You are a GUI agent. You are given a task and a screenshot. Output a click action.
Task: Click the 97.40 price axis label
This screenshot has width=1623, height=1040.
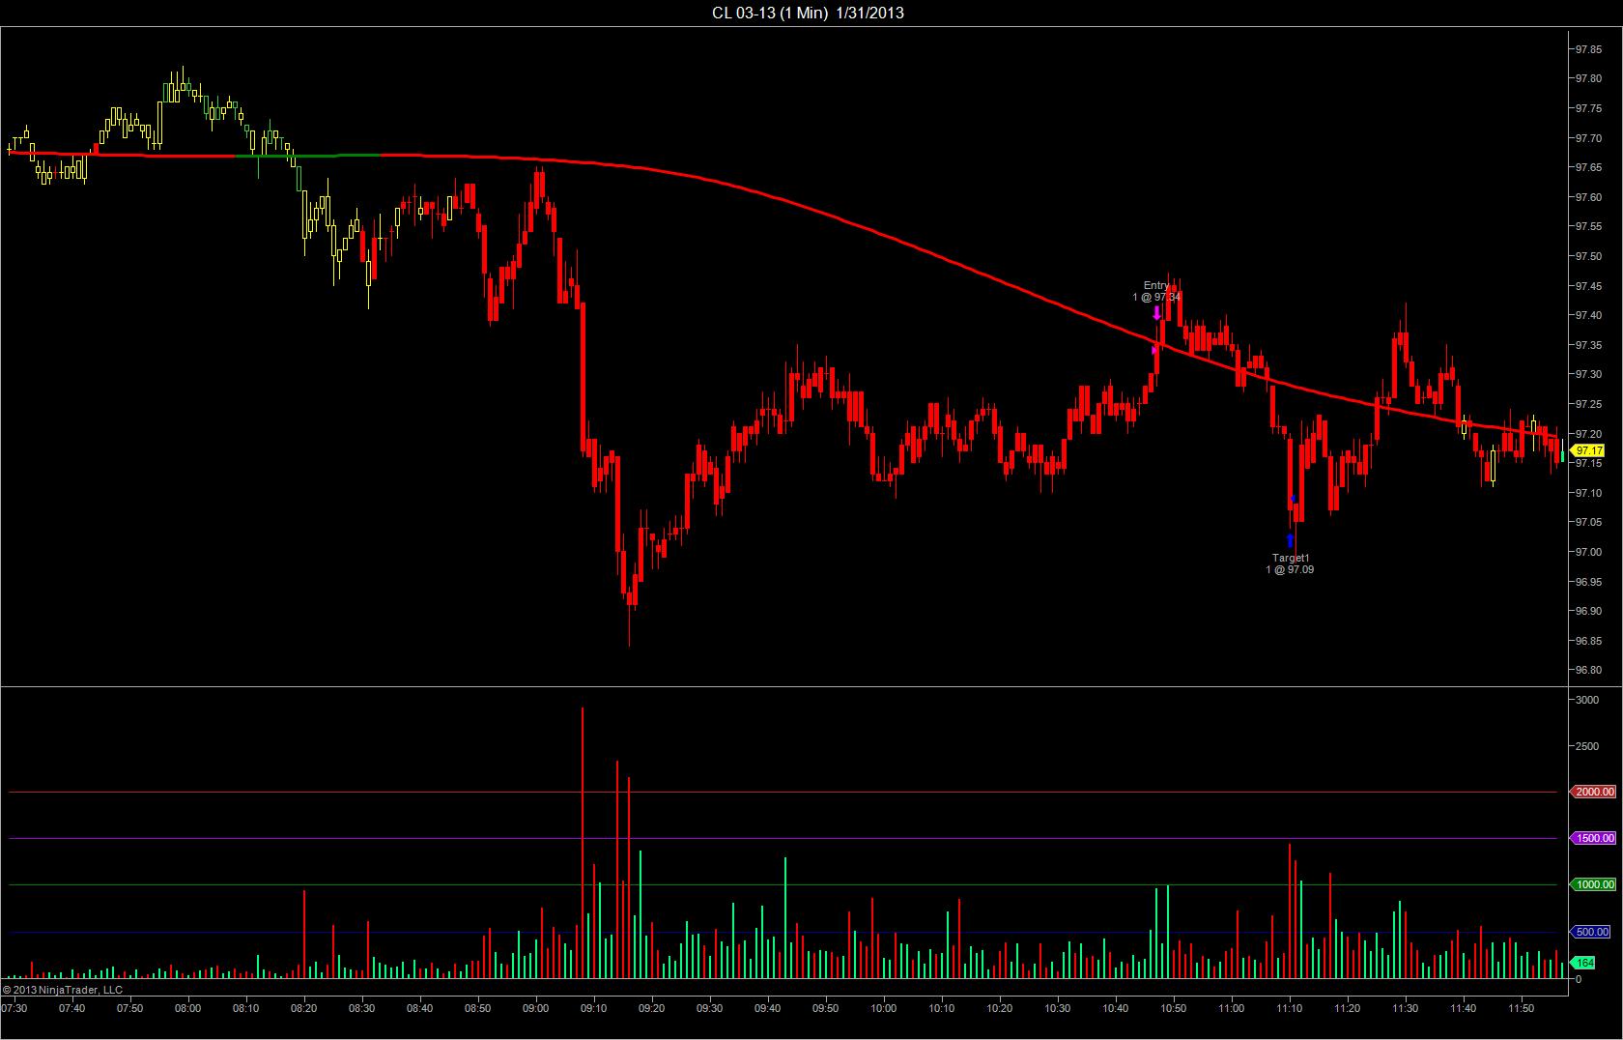[1588, 315]
